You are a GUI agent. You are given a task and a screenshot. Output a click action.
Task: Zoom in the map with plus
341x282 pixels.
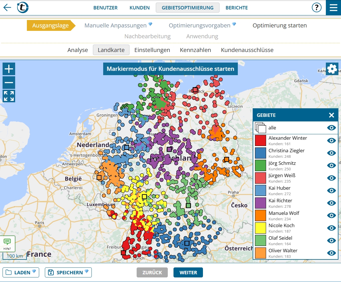pyautogui.click(x=9, y=69)
